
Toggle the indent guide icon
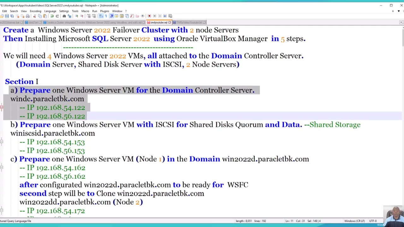click(111, 16)
